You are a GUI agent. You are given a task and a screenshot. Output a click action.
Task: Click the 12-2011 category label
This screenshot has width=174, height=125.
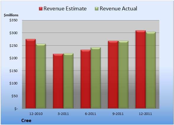(145, 114)
